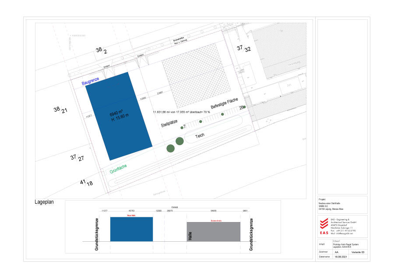Select the large green tree circle near Teich

[179, 141]
